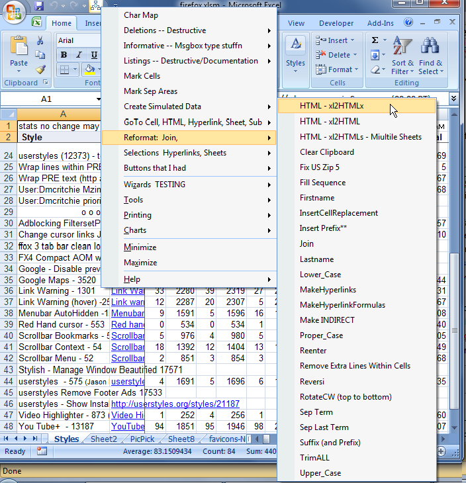Viewport: 466px width, 483px height.
Task: Toggle Italic formatting
Action: pos(79,55)
